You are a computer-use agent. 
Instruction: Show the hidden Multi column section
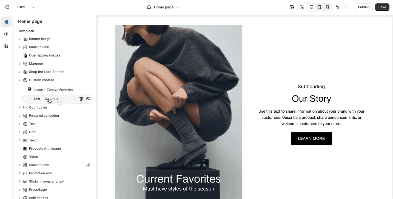[88, 165]
